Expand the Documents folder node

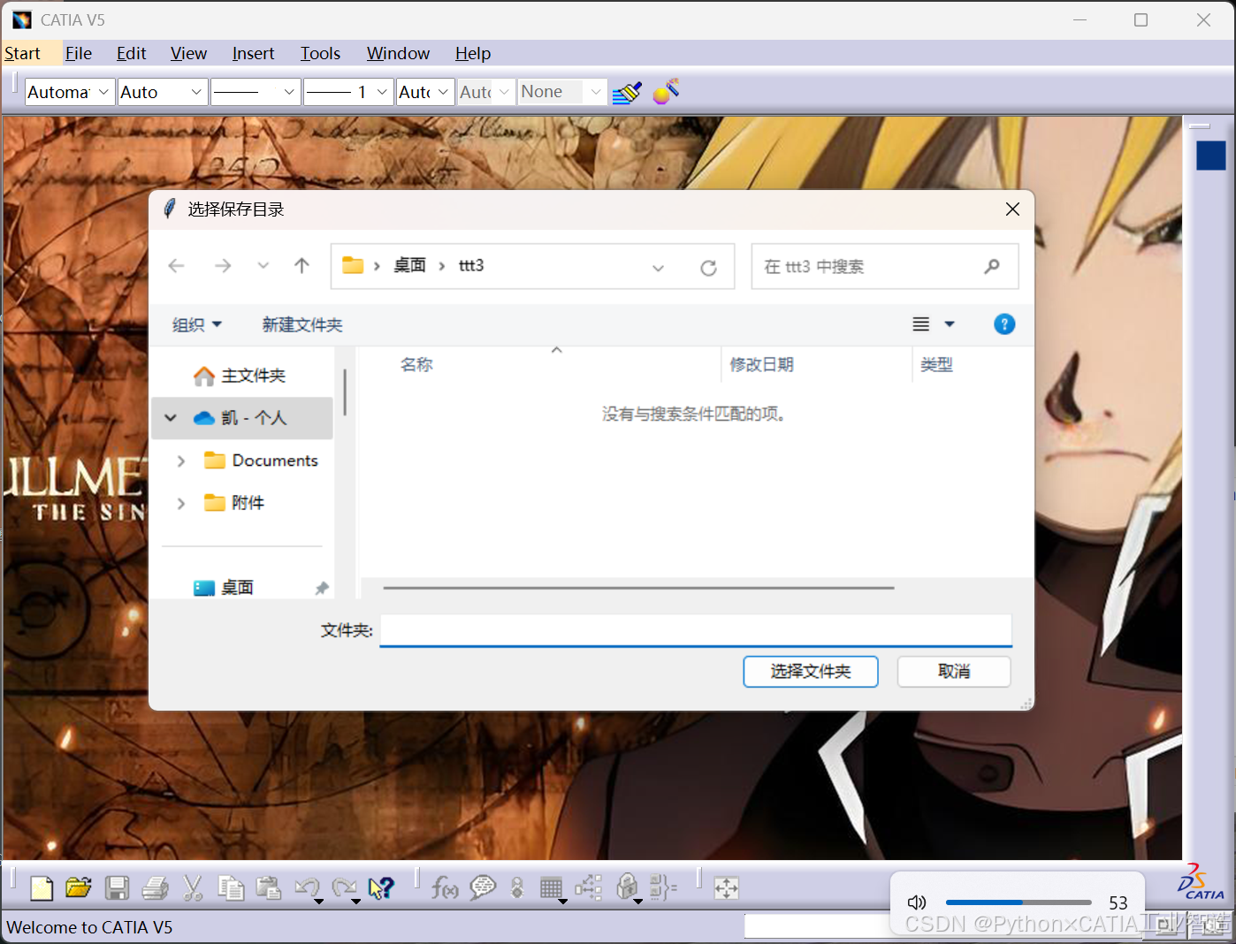point(181,461)
